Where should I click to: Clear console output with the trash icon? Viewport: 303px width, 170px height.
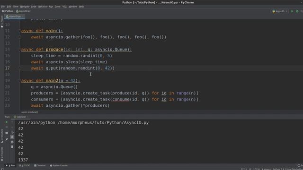pyautogui.click(x=12, y=147)
